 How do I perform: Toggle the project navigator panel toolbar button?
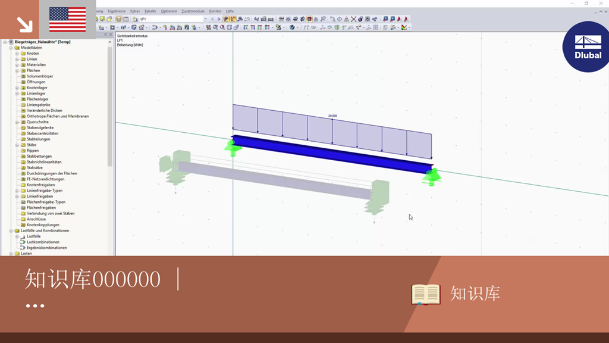pos(119,19)
